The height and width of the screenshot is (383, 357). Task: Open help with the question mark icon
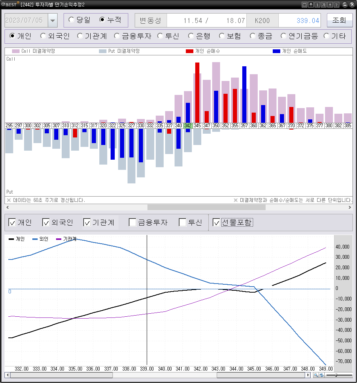(336, 5)
